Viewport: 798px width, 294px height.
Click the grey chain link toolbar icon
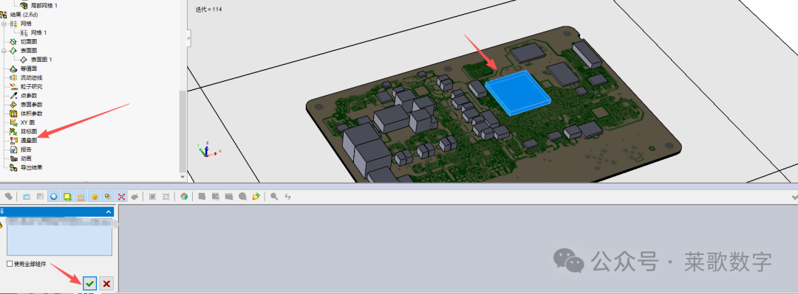pyautogui.click(x=8, y=196)
